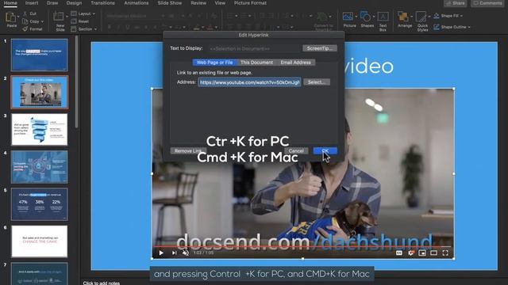This screenshot has height=285, width=508.
Task: Click the Share button
Action: pyautogui.click(x=455, y=3)
